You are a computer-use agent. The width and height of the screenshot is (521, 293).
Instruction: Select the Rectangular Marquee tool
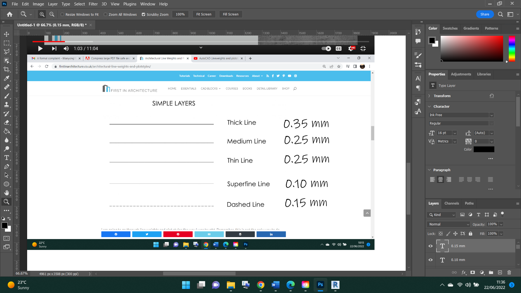(7, 43)
